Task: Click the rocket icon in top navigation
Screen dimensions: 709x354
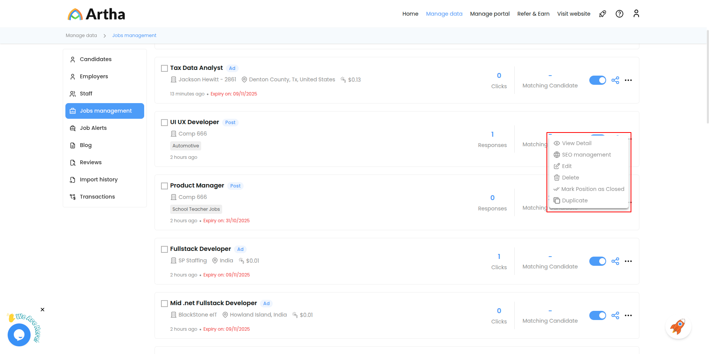Action: click(602, 14)
